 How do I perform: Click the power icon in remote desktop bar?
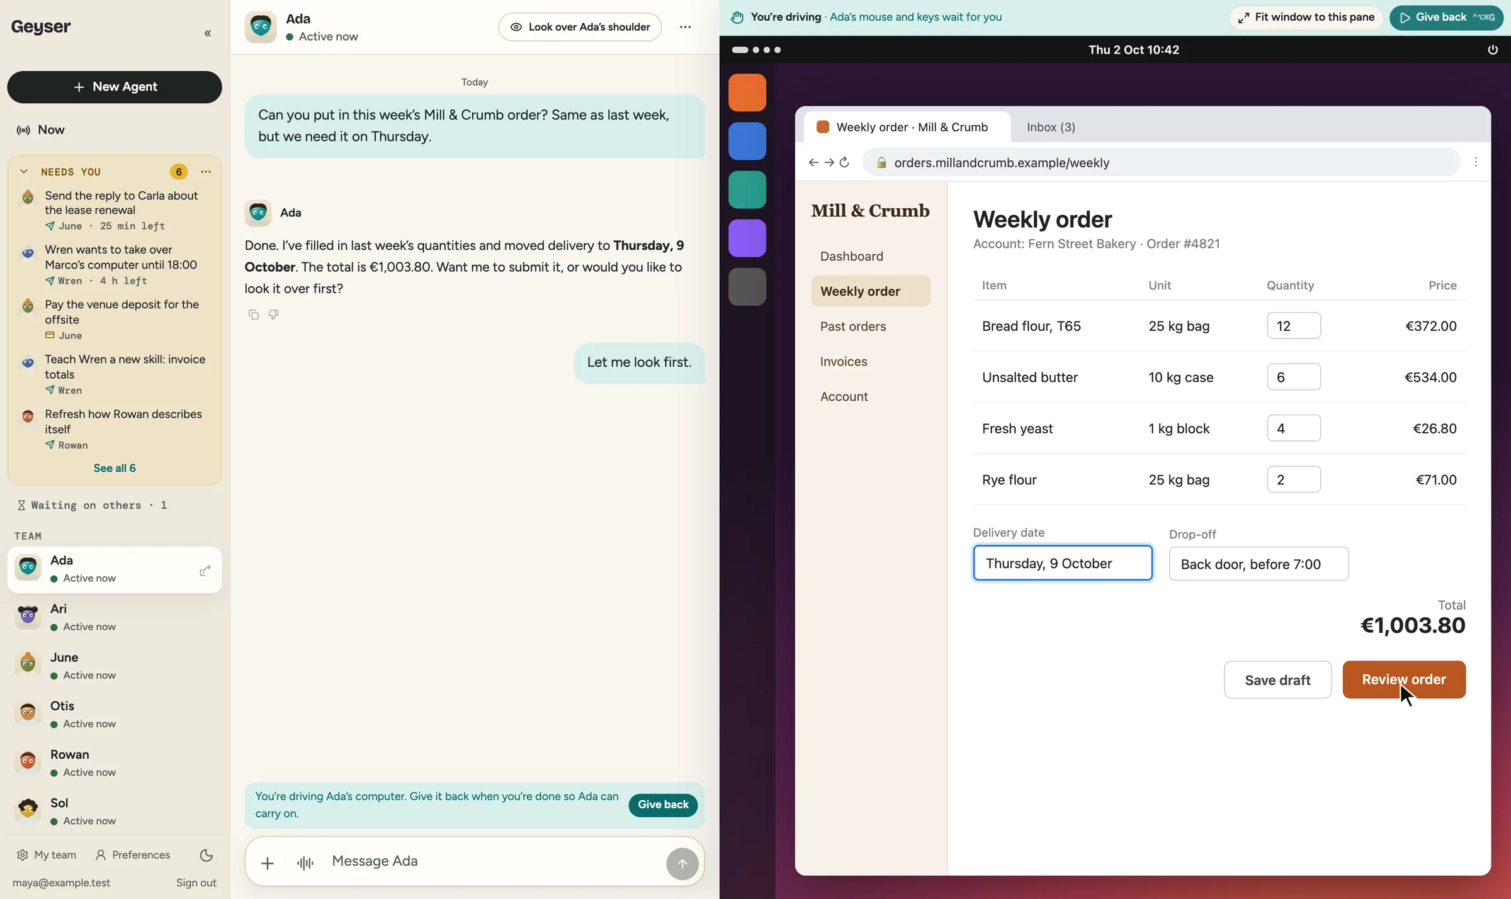[1493, 50]
